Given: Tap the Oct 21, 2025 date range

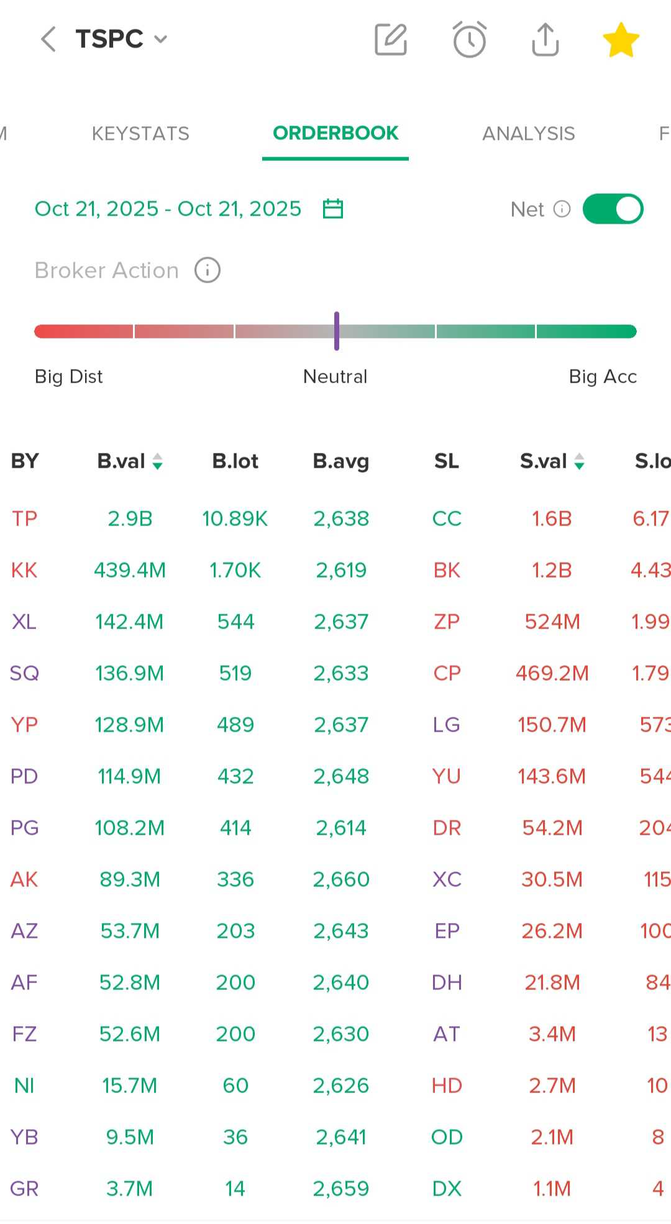Looking at the screenshot, I should tap(168, 209).
